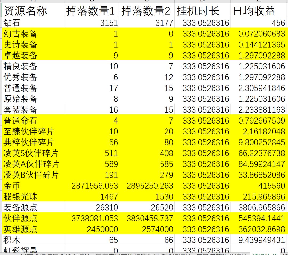288x255 pixels.
Task: Click the 英雄源点 row label
Action: click(x=33, y=229)
